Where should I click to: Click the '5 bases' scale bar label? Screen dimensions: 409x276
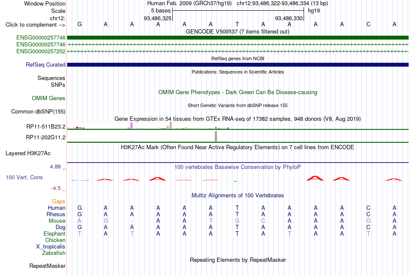tap(161, 11)
